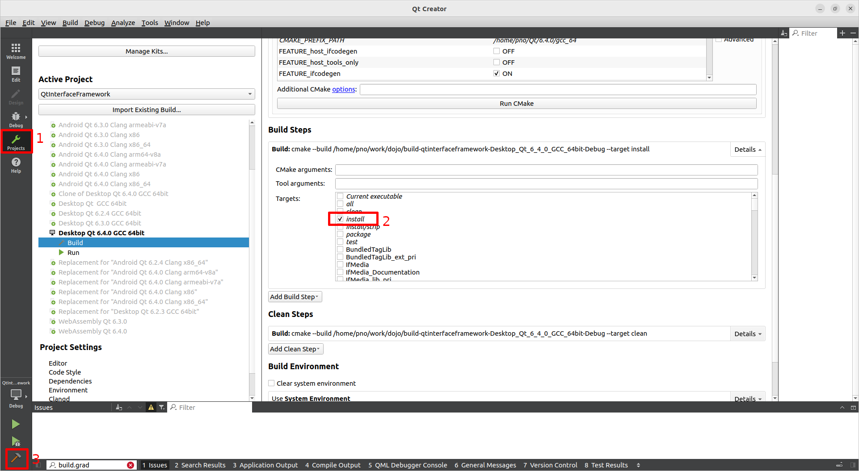Click the close-pane icon at Issues pane right
The height and width of the screenshot is (471, 859).
tap(853, 407)
